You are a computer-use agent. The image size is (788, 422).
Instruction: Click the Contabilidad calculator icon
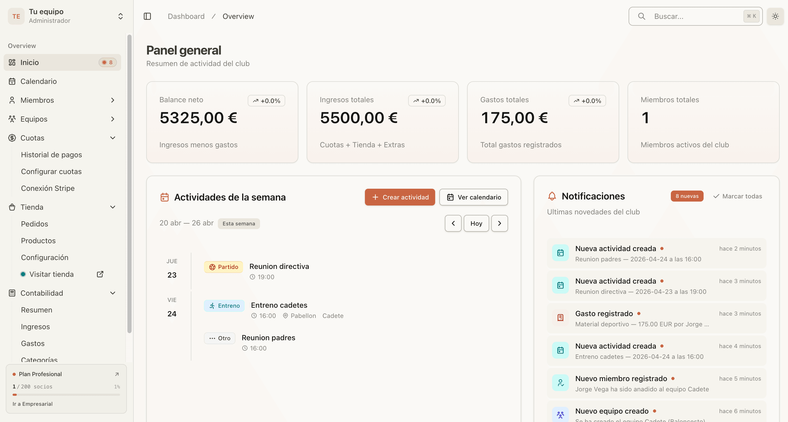click(x=12, y=293)
